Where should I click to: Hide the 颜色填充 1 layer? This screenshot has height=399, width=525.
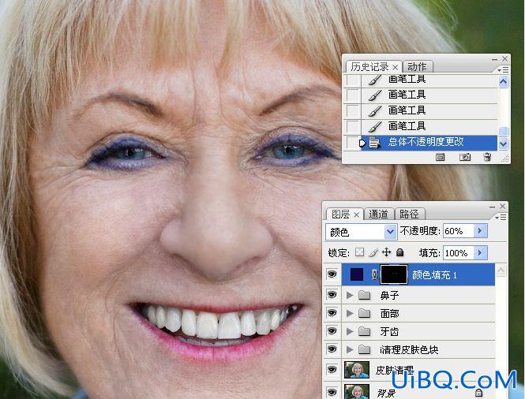(x=332, y=274)
